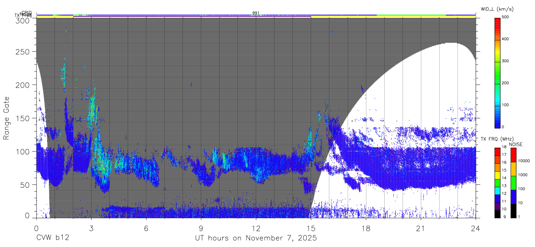Click the '10000' label in the NOISE legend

(x=524, y=161)
